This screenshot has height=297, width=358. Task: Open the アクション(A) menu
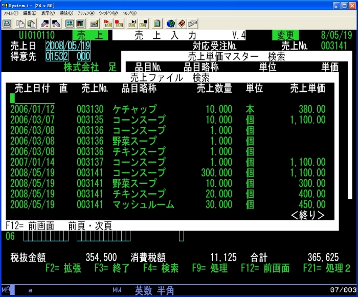coord(86,13)
